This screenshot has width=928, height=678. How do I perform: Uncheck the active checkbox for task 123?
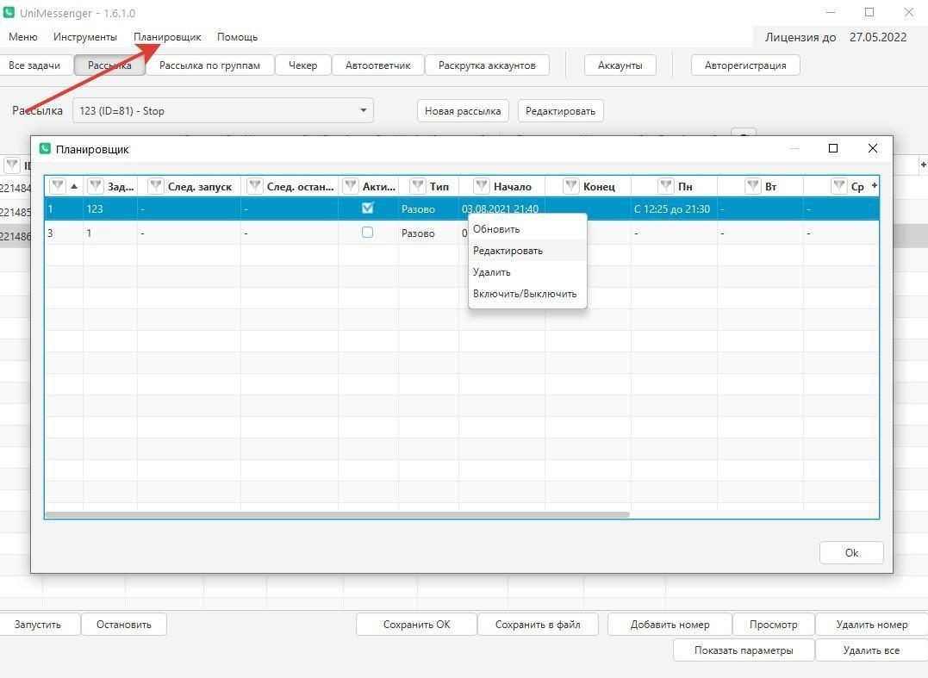pos(368,208)
